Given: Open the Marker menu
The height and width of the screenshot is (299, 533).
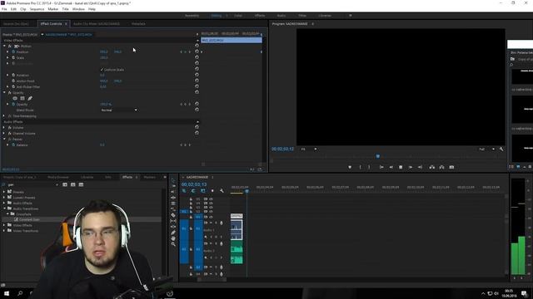Looking at the screenshot, I should (x=53, y=9).
